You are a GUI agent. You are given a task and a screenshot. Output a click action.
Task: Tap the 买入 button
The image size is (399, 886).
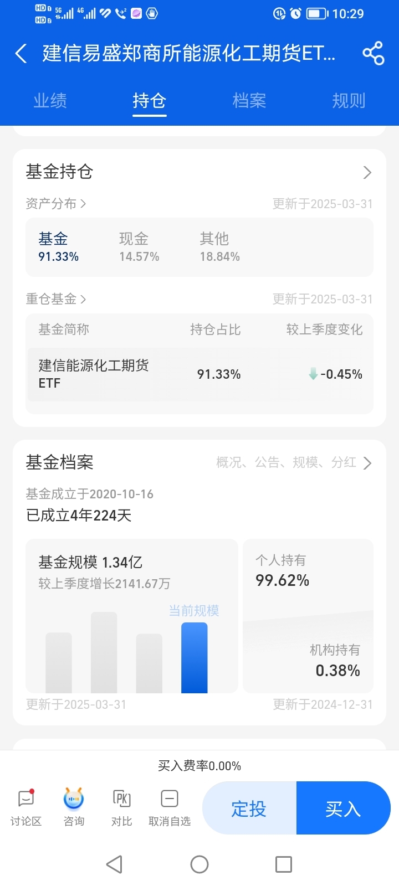(x=344, y=808)
